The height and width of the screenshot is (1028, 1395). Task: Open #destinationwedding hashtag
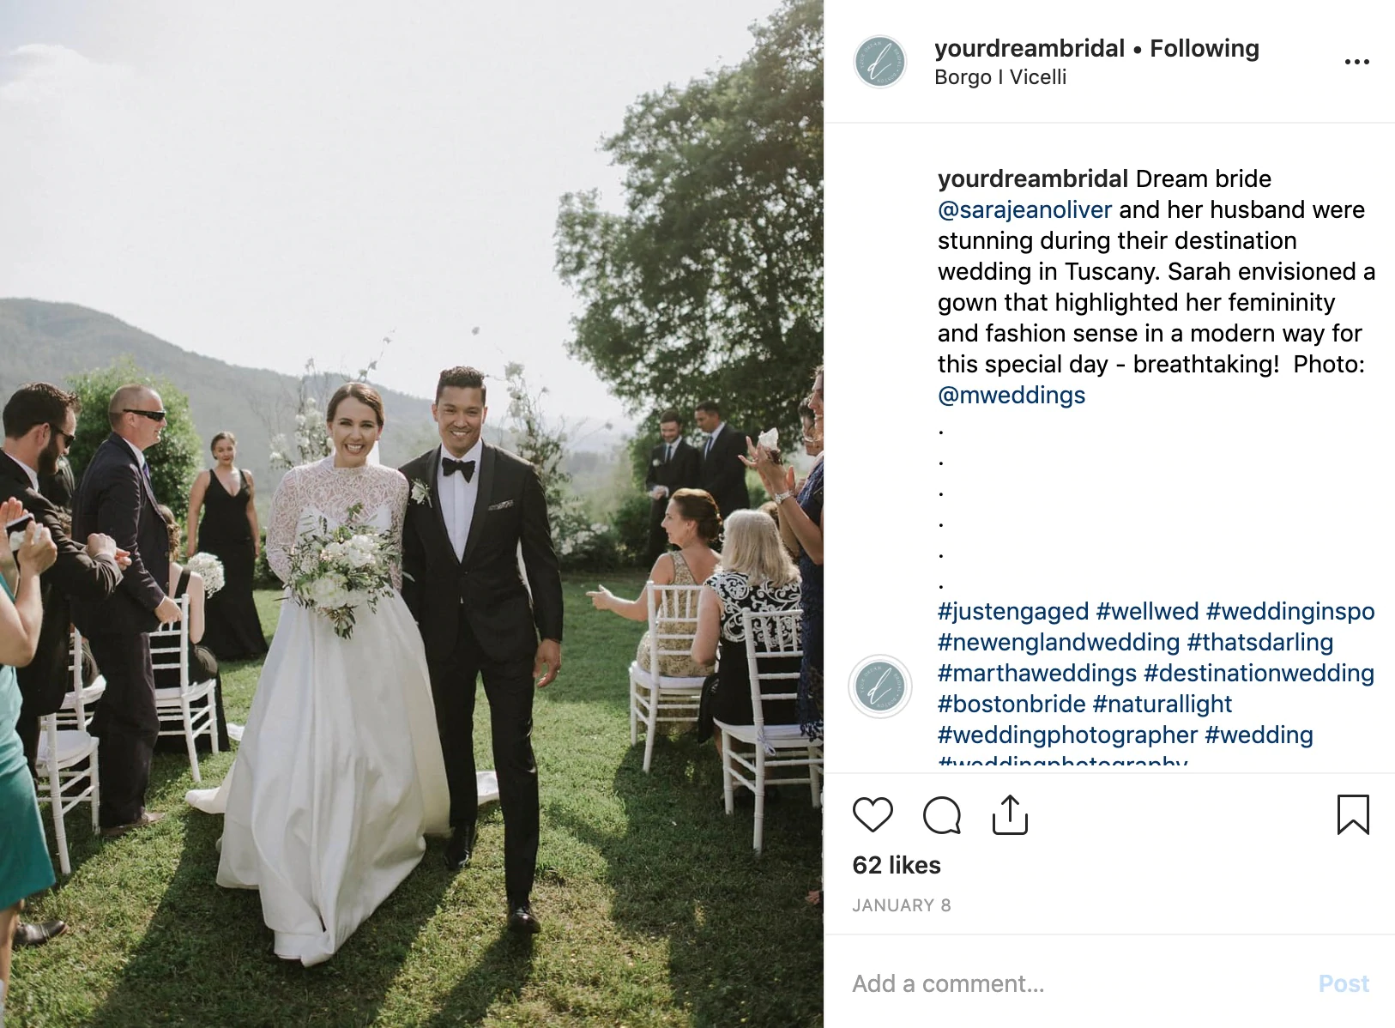coord(1259,673)
